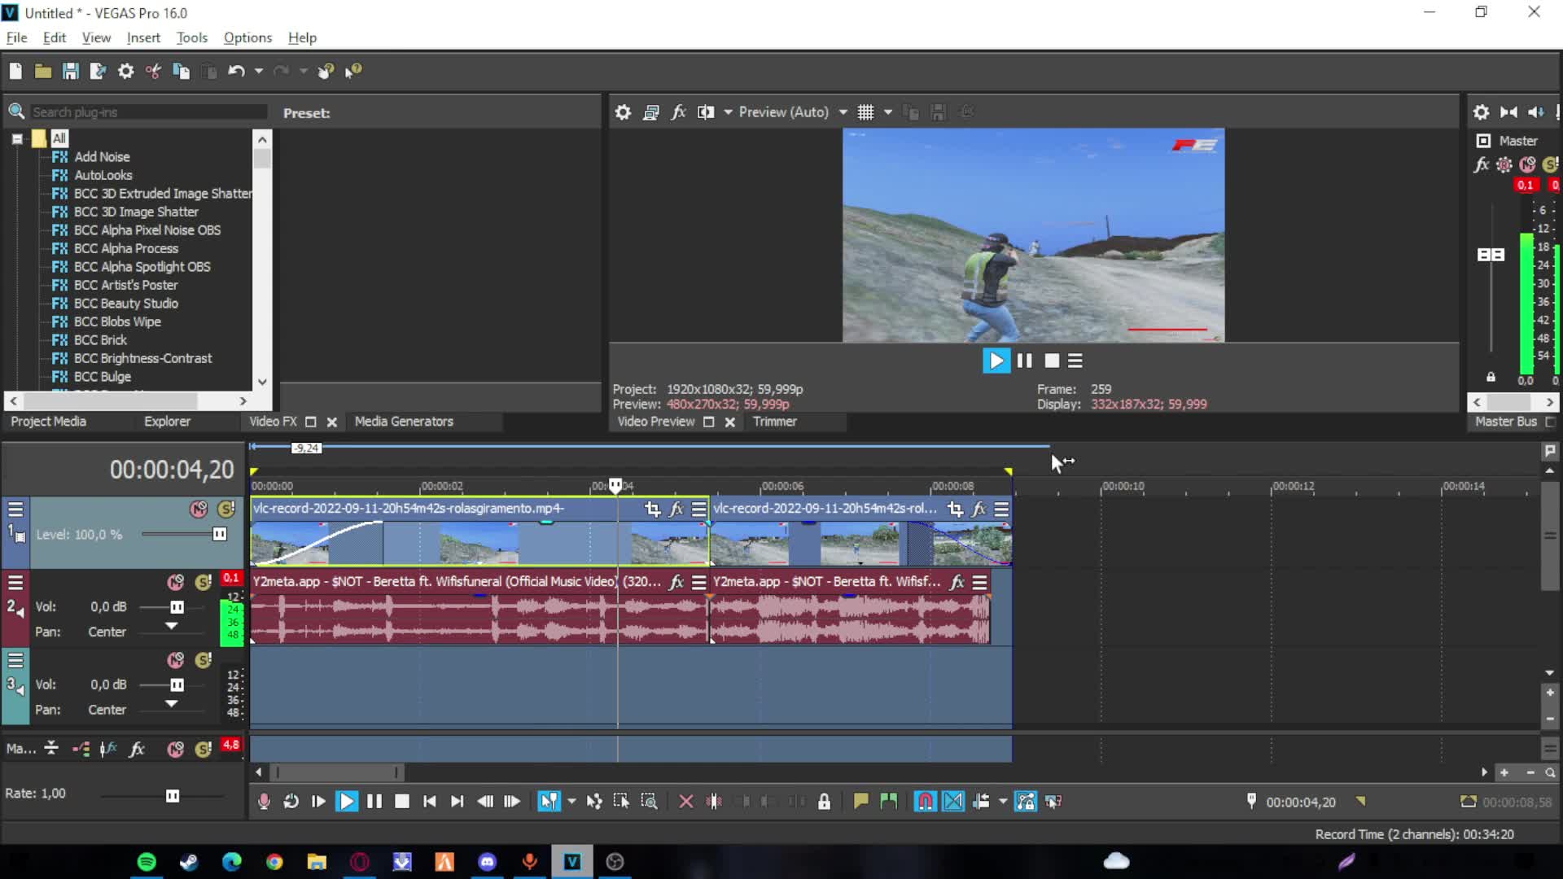This screenshot has width=1563, height=879.
Task: Toggle Split Screen View in the video preview
Action: [x=706, y=112]
